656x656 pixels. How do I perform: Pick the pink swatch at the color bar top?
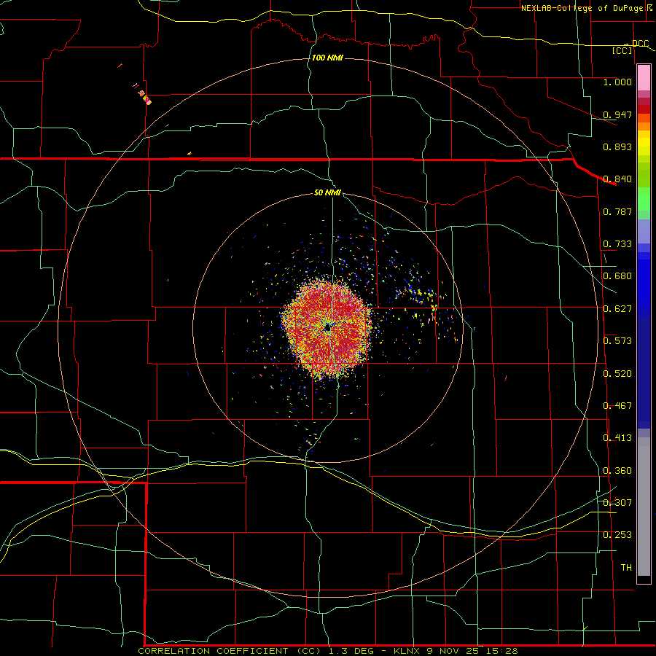coord(644,77)
